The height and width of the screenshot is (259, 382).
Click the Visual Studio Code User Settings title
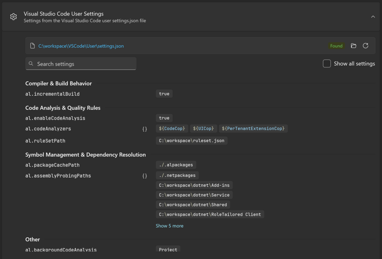[x=63, y=14]
